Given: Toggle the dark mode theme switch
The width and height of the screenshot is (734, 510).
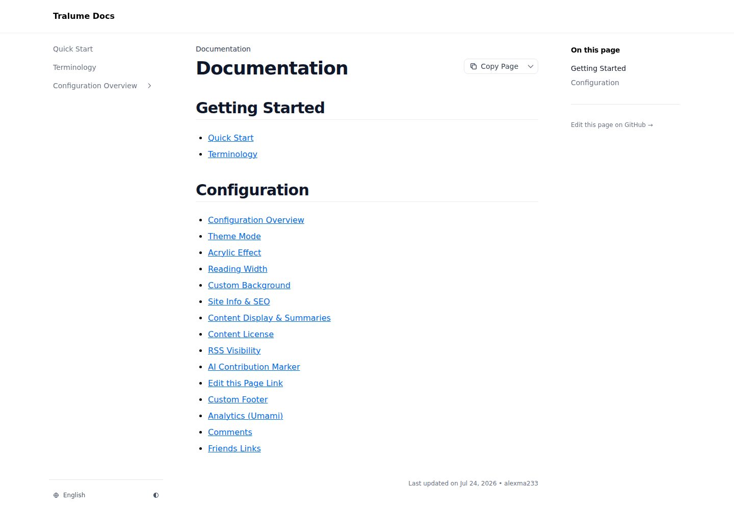Looking at the screenshot, I should coord(156,495).
